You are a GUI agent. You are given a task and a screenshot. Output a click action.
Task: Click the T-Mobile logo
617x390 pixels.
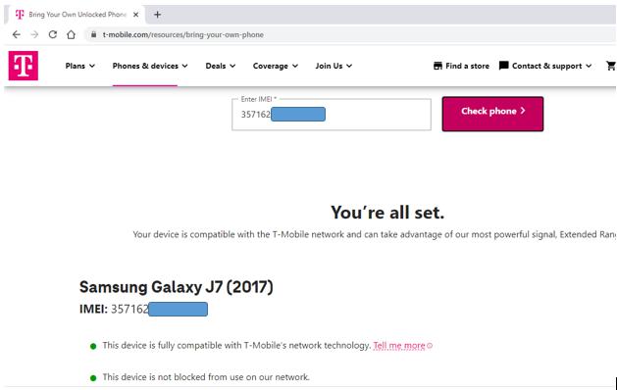(24, 66)
